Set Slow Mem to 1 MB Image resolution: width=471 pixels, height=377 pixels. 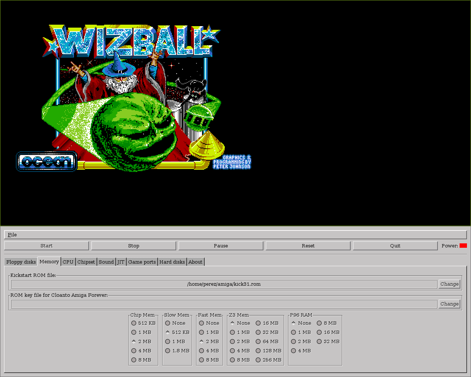[x=175, y=342]
